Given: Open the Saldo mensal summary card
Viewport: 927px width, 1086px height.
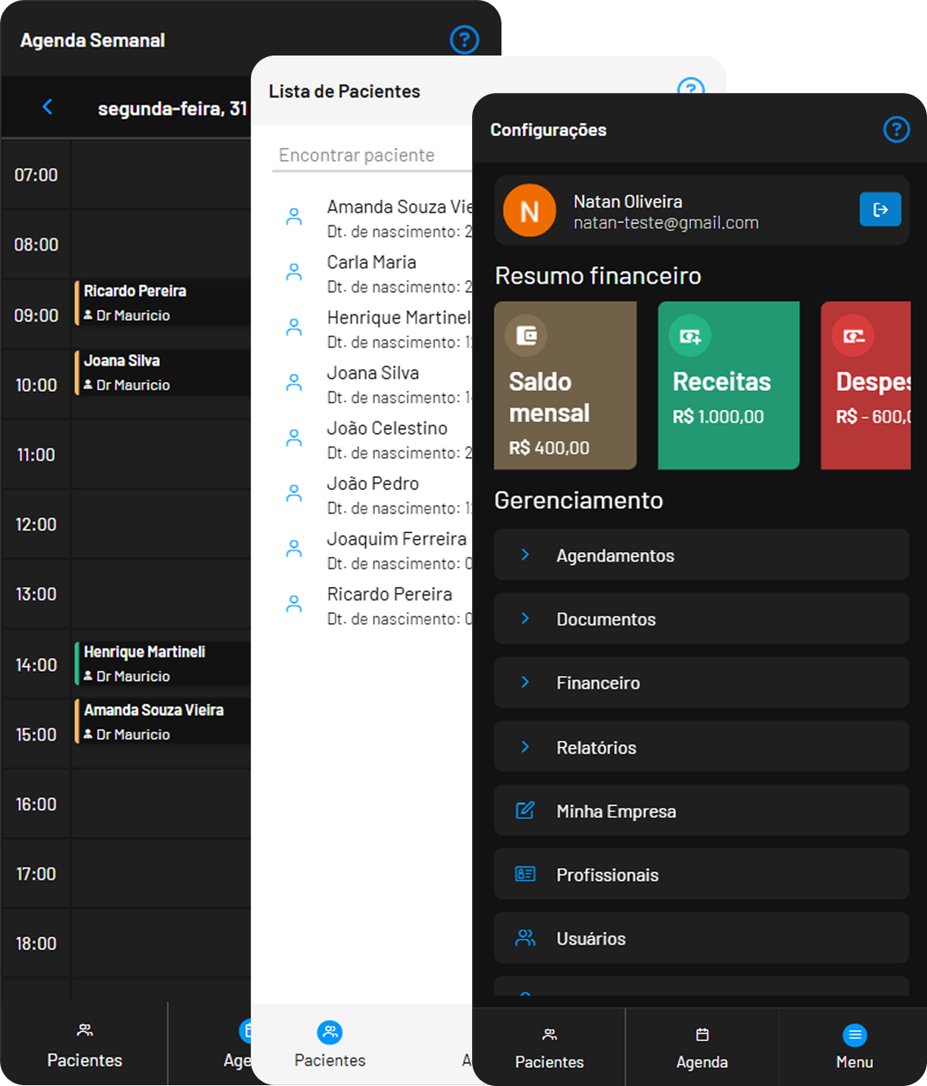Looking at the screenshot, I should click(x=565, y=385).
